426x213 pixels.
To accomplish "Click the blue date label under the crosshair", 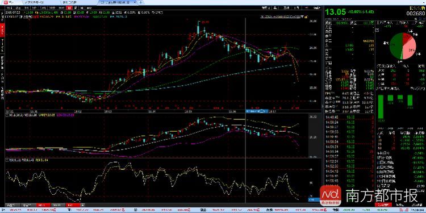I will click(x=257, y=111).
